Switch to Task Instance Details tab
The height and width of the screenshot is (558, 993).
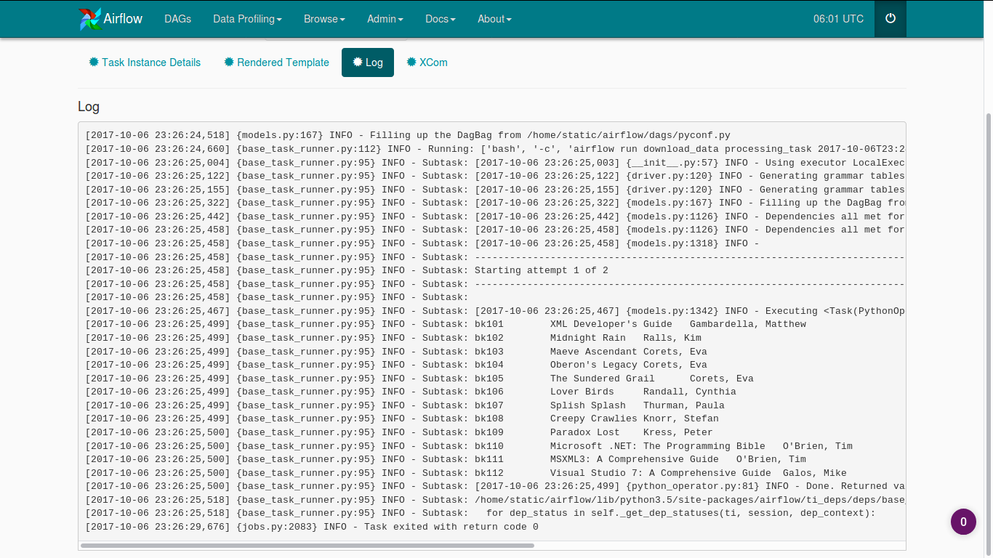[x=145, y=62]
